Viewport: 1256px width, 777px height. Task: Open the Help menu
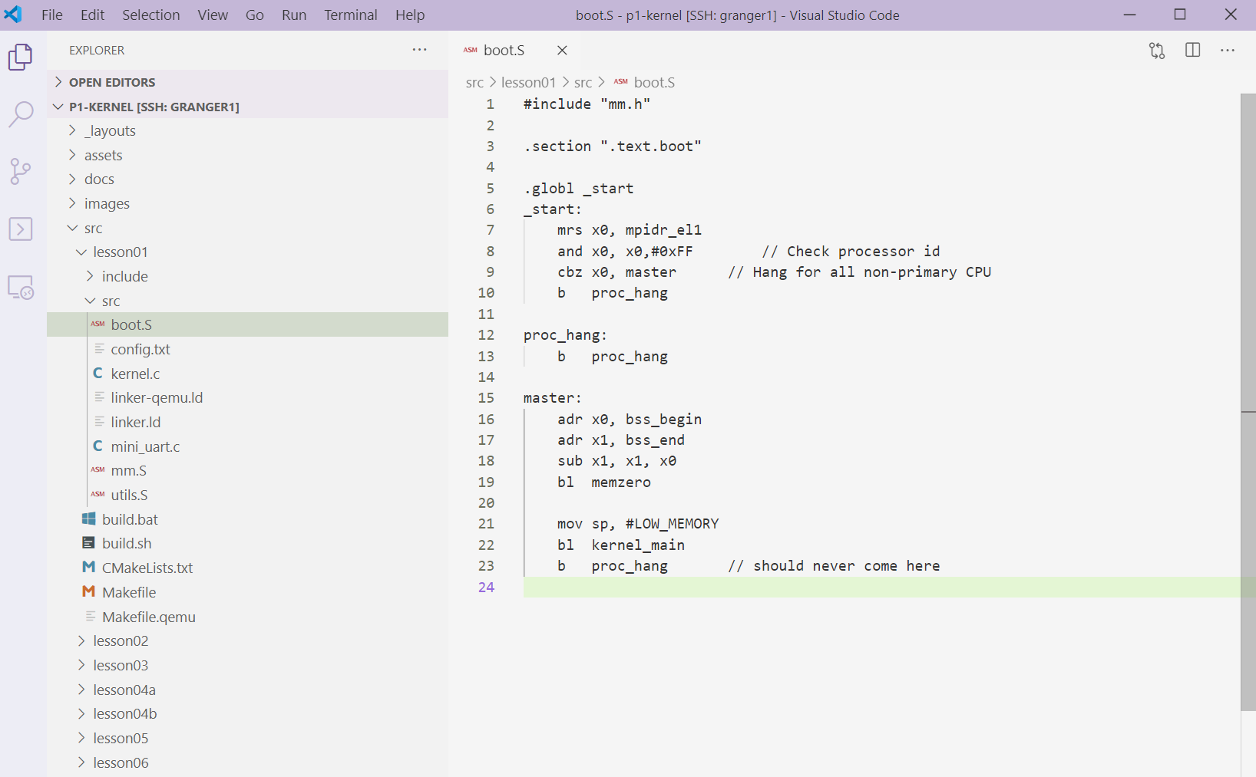pyautogui.click(x=410, y=15)
